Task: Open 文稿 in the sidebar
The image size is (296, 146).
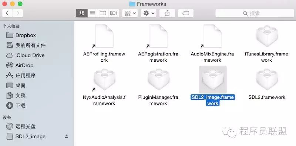Action: pyautogui.click(x=37, y=96)
